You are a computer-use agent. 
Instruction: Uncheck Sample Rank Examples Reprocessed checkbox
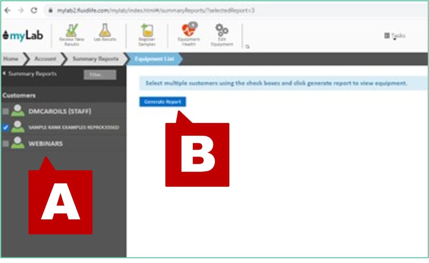point(5,127)
